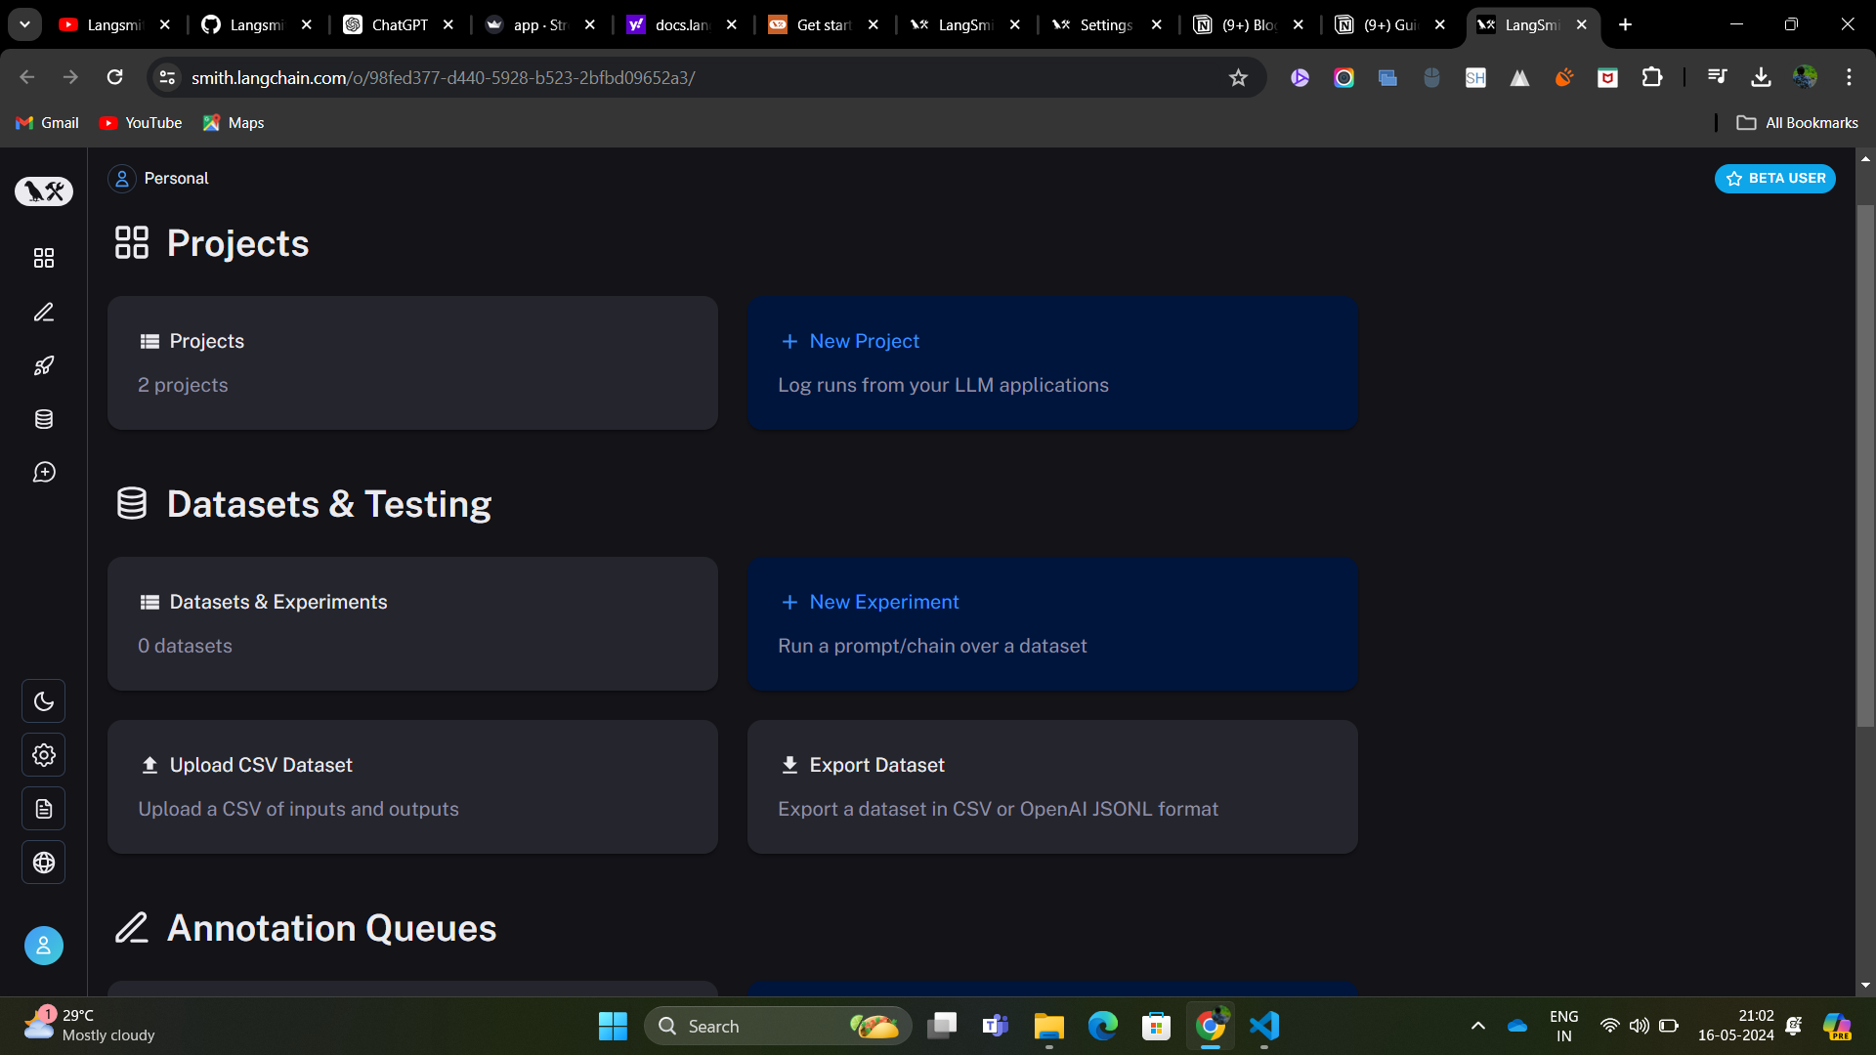Open the LangSmith home logo
This screenshot has height=1055, width=1876.
[44, 191]
